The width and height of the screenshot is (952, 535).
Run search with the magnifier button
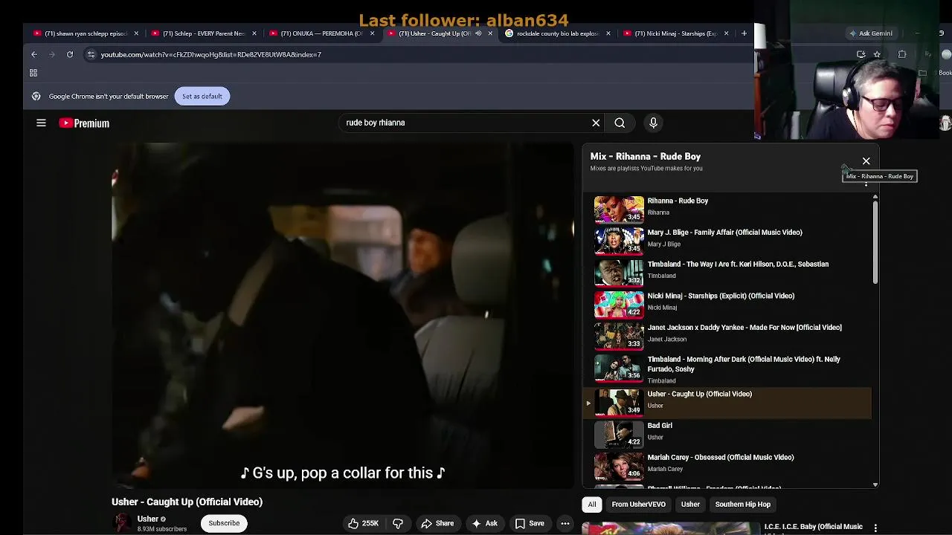tap(620, 123)
